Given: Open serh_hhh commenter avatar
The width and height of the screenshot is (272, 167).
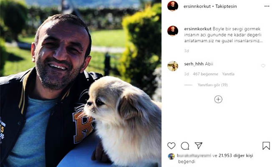Looking at the screenshot, I should point(173,66).
